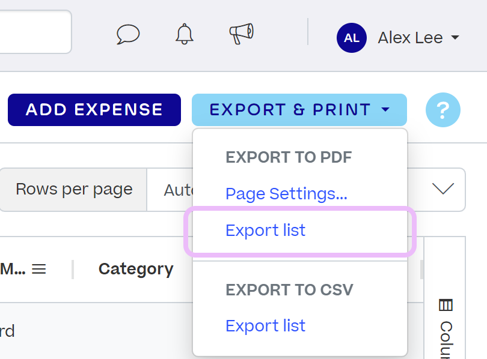Image resolution: width=487 pixels, height=359 pixels.
Task: Open the Columns side panel tab
Action: click(446, 328)
